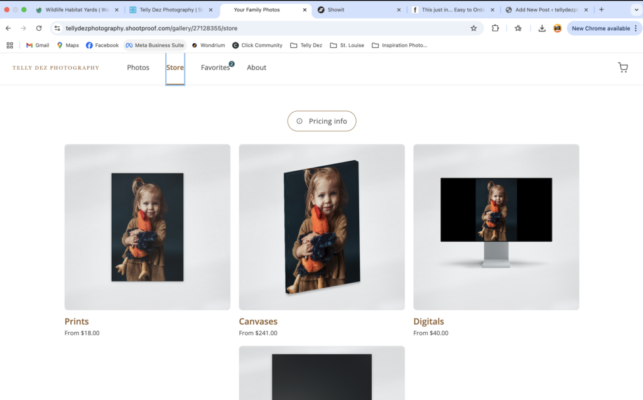The width and height of the screenshot is (643, 400).
Task: Select the Store nav item
Action: click(x=175, y=68)
